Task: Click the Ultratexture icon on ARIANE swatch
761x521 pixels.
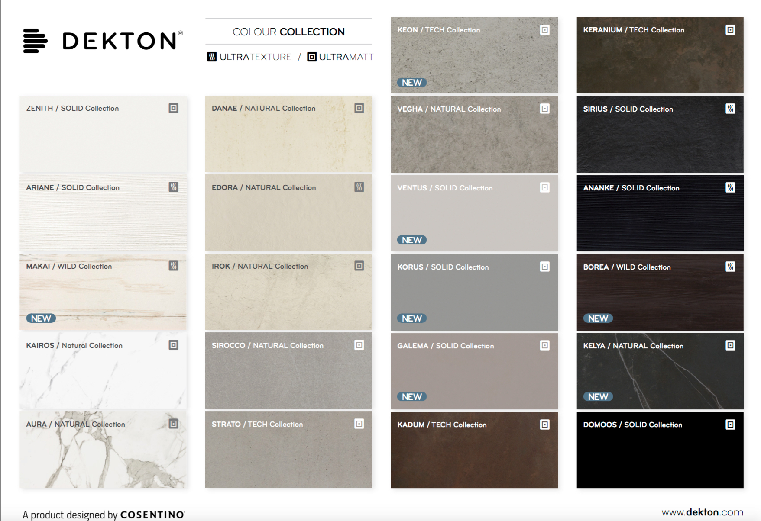Action: tap(173, 187)
